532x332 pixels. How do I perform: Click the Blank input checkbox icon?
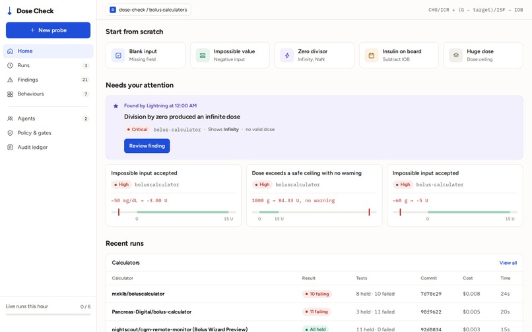pyautogui.click(x=118, y=55)
